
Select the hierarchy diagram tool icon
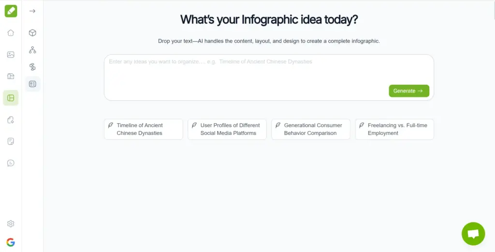(32, 50)
